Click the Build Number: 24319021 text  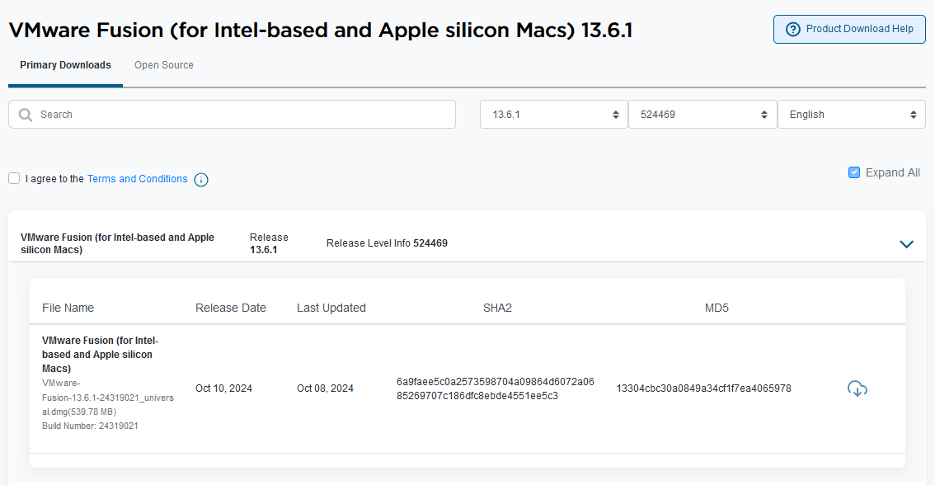90,426
